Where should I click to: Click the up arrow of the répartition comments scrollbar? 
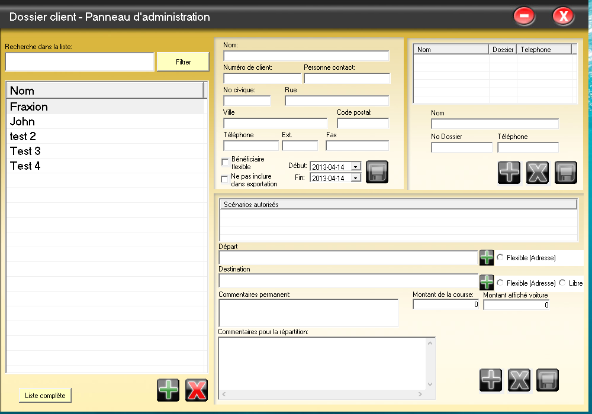click(430, 343)
